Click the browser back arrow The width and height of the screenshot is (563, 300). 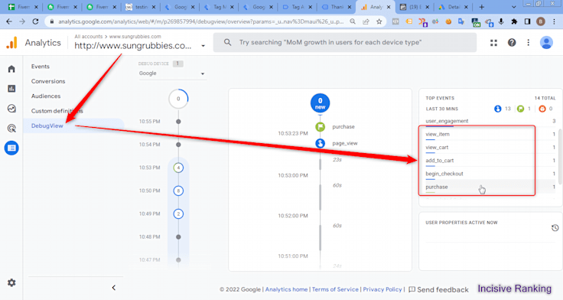(9, 21)
